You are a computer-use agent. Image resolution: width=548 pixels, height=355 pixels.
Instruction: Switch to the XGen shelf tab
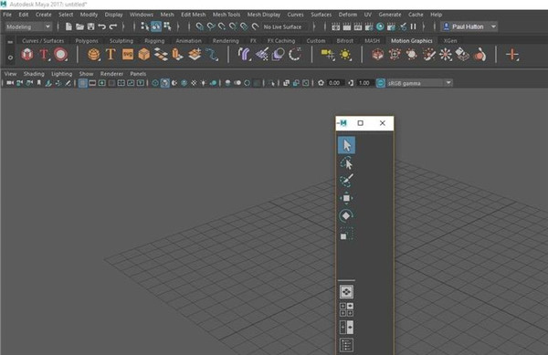[x=450, y=41]
